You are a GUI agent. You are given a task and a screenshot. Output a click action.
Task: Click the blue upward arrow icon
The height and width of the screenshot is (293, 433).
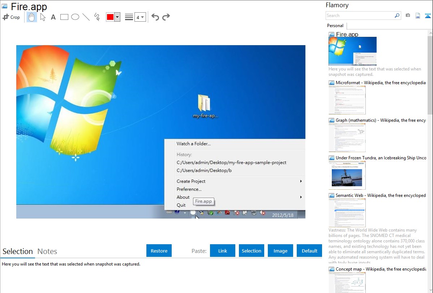click(x=428, y=16)
